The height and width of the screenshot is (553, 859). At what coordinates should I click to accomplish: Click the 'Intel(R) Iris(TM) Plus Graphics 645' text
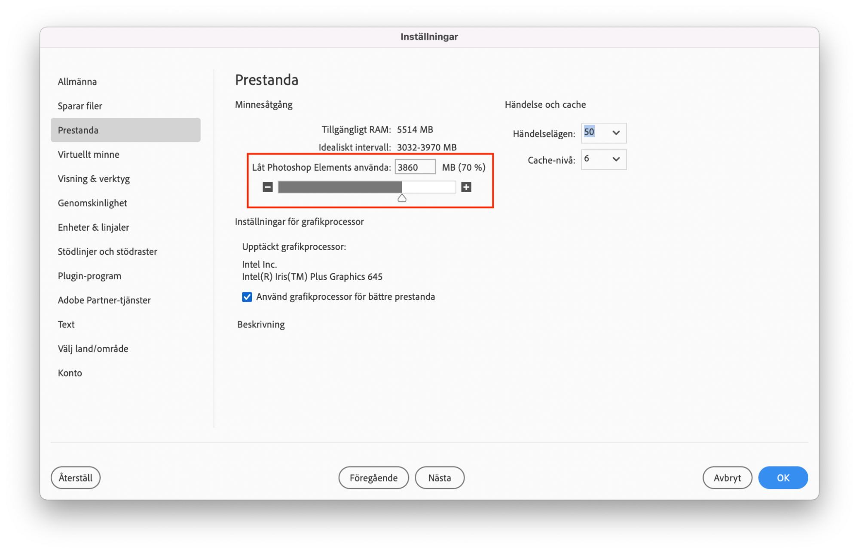(x=312, y=277)
